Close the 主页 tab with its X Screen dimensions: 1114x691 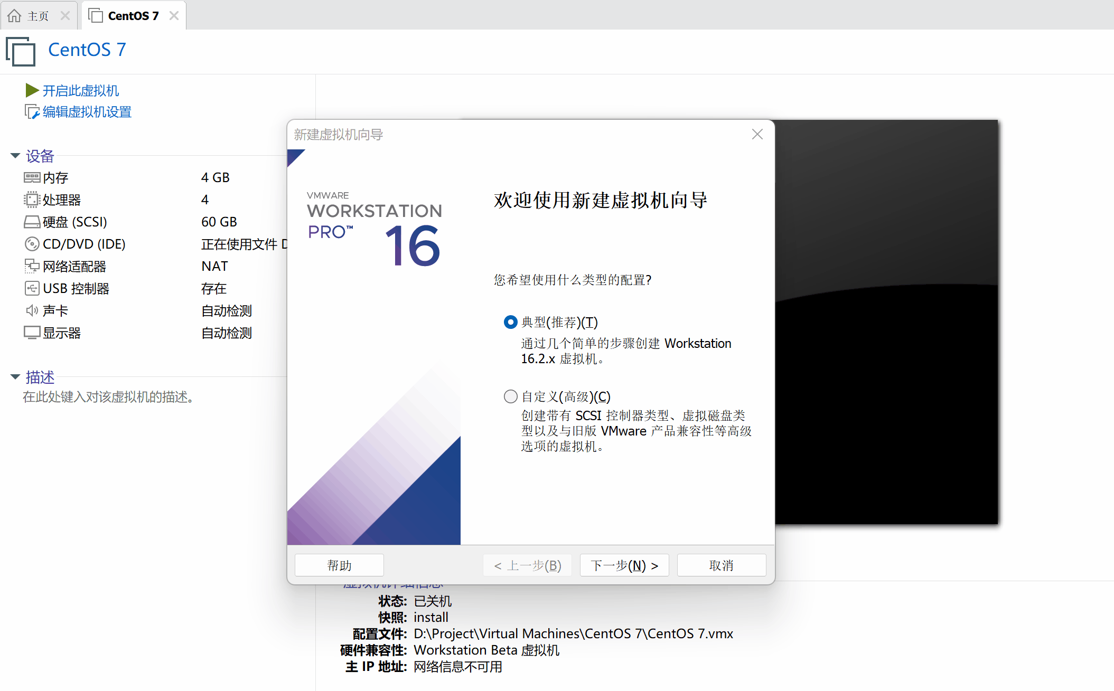click(x=65, y=16)
